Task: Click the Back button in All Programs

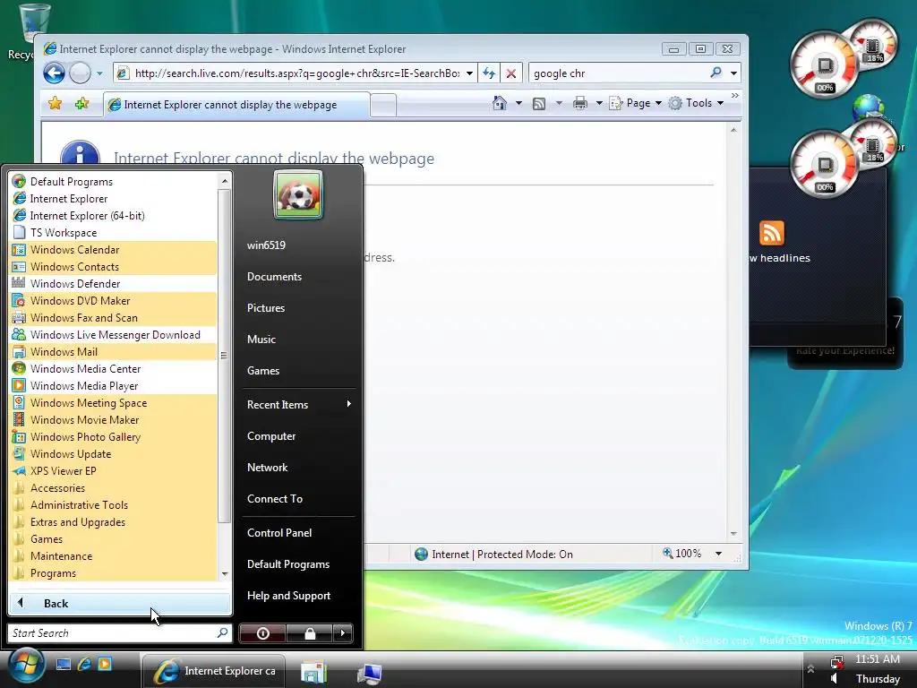Action: click(x=120, y=603)
